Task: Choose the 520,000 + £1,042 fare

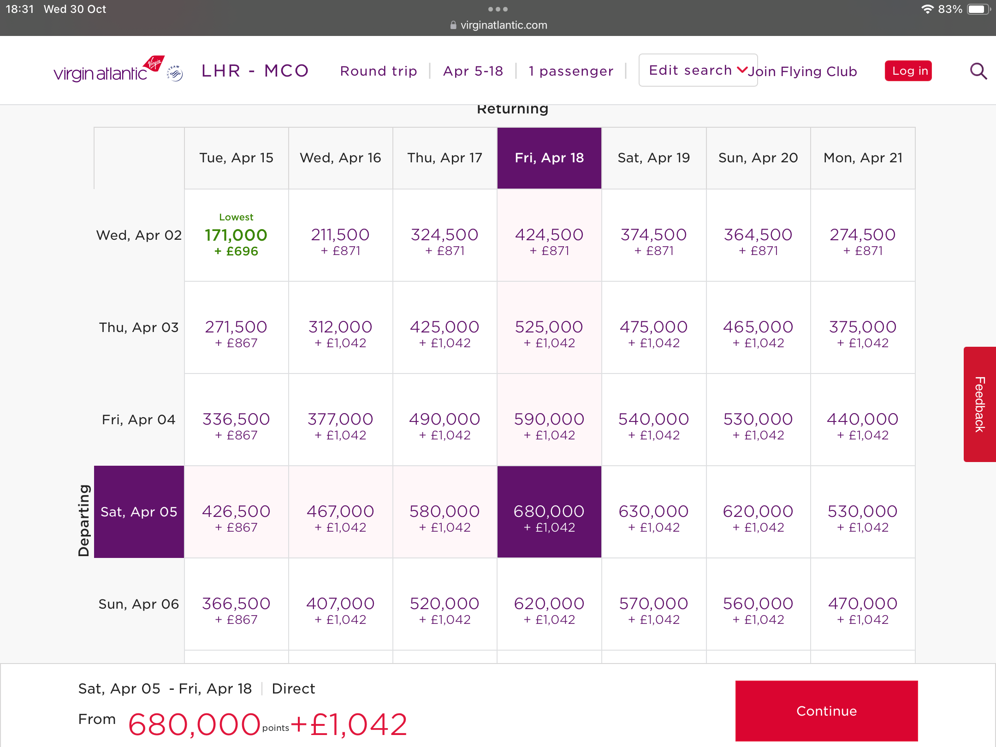Action: (x=445, y=604)
